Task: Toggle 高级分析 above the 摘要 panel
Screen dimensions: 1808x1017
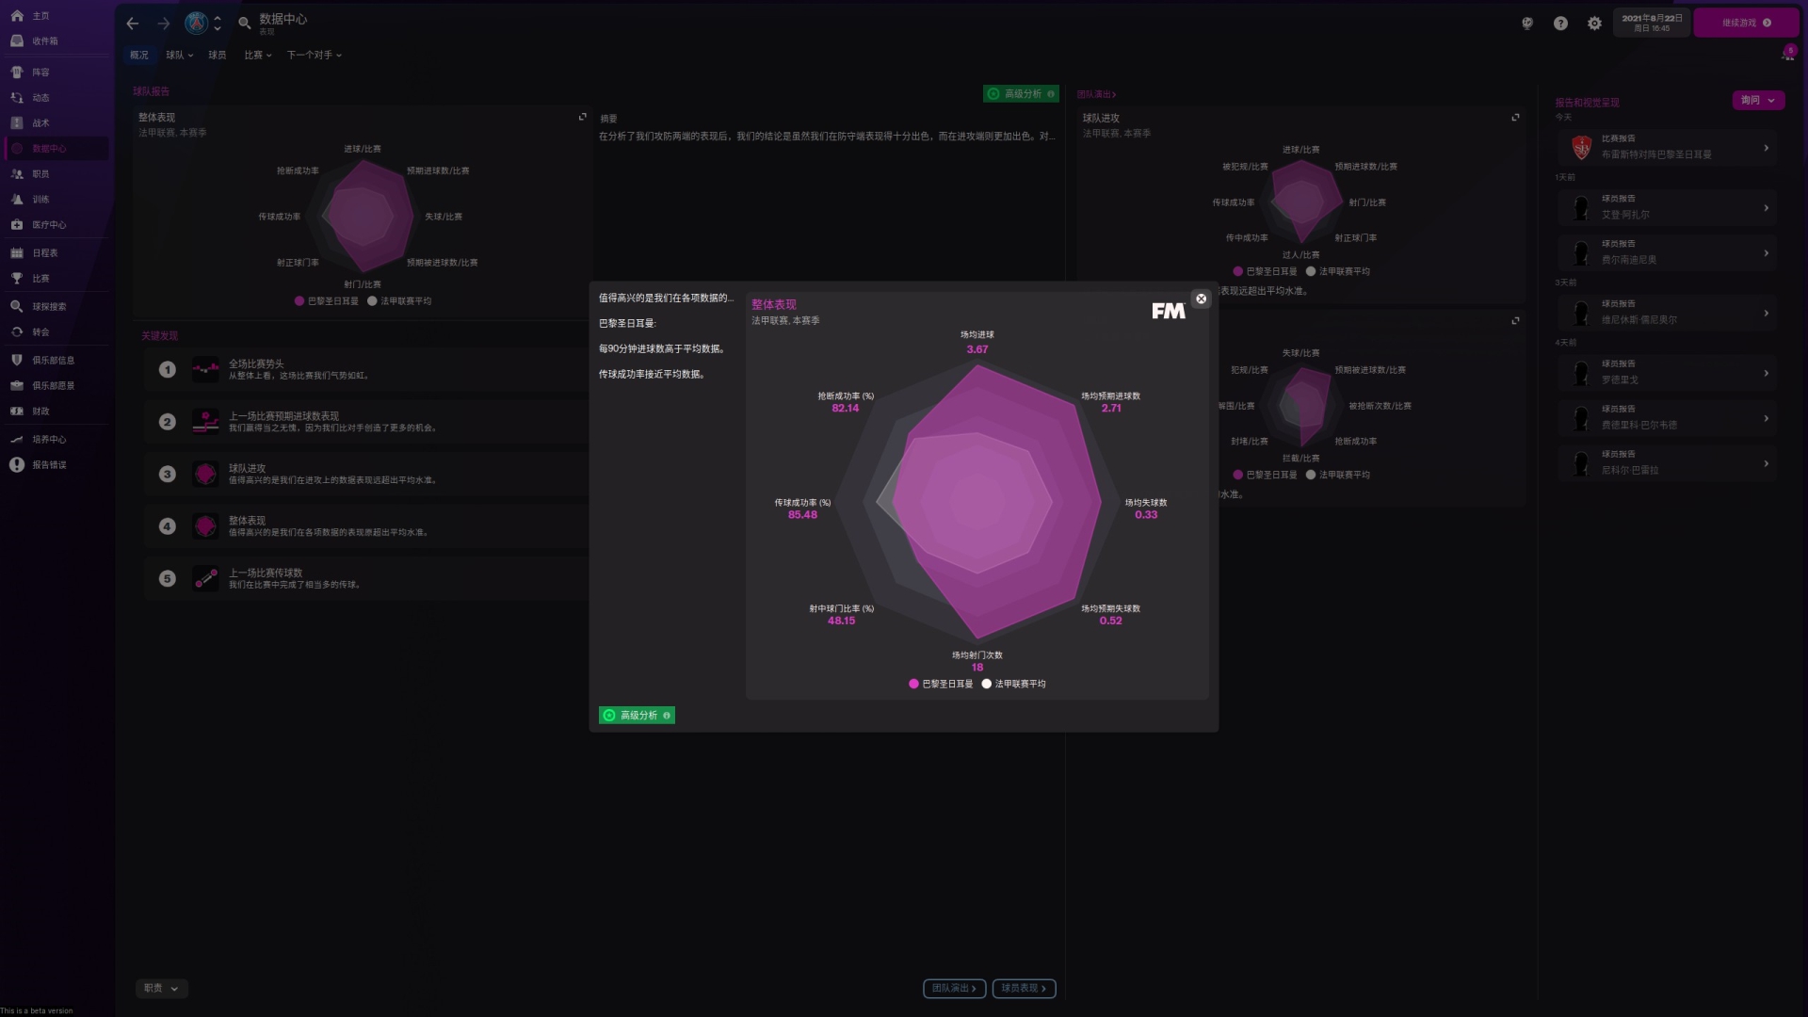Action: 1021,94
